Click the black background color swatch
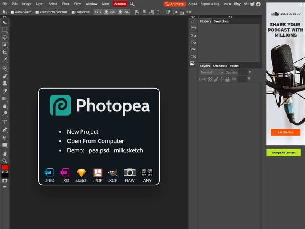The width and height of the screenshot is (305, 229). point(5,175)
